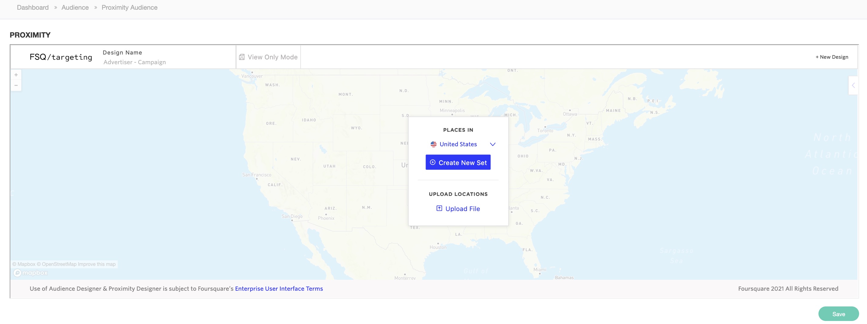Open the country dropdown chevron next to United States
The width and height of the screenshot is (867, 324).
[492, 144]
